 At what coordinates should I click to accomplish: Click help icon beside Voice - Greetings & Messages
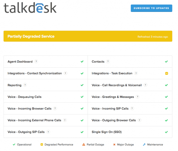(137, 97)
